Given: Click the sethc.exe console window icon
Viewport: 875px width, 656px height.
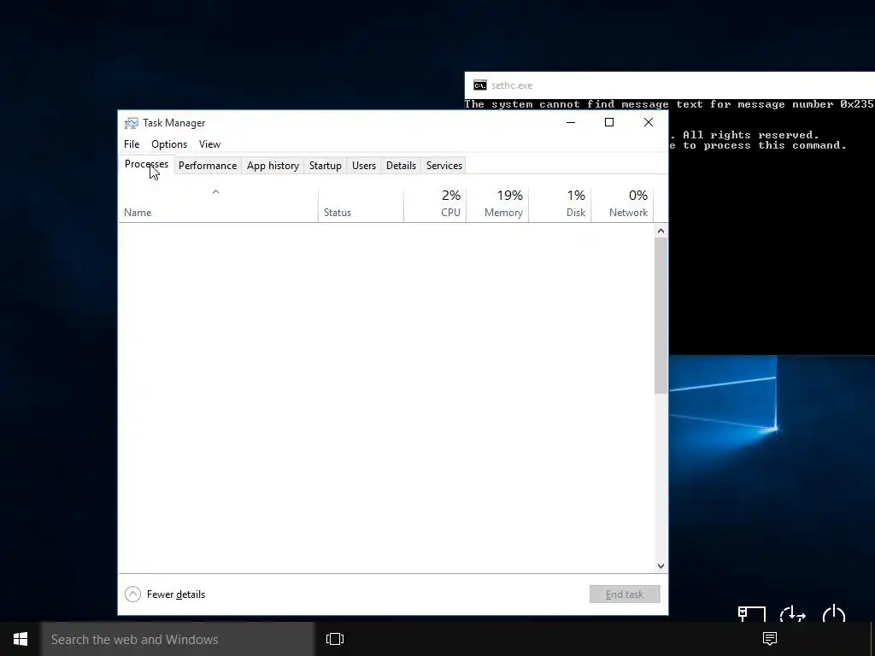Looking at the screenshot, I should coord(479,85).
